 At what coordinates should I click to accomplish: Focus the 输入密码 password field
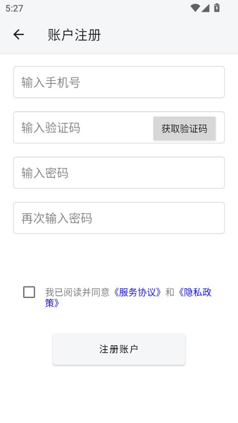[119, 173]
